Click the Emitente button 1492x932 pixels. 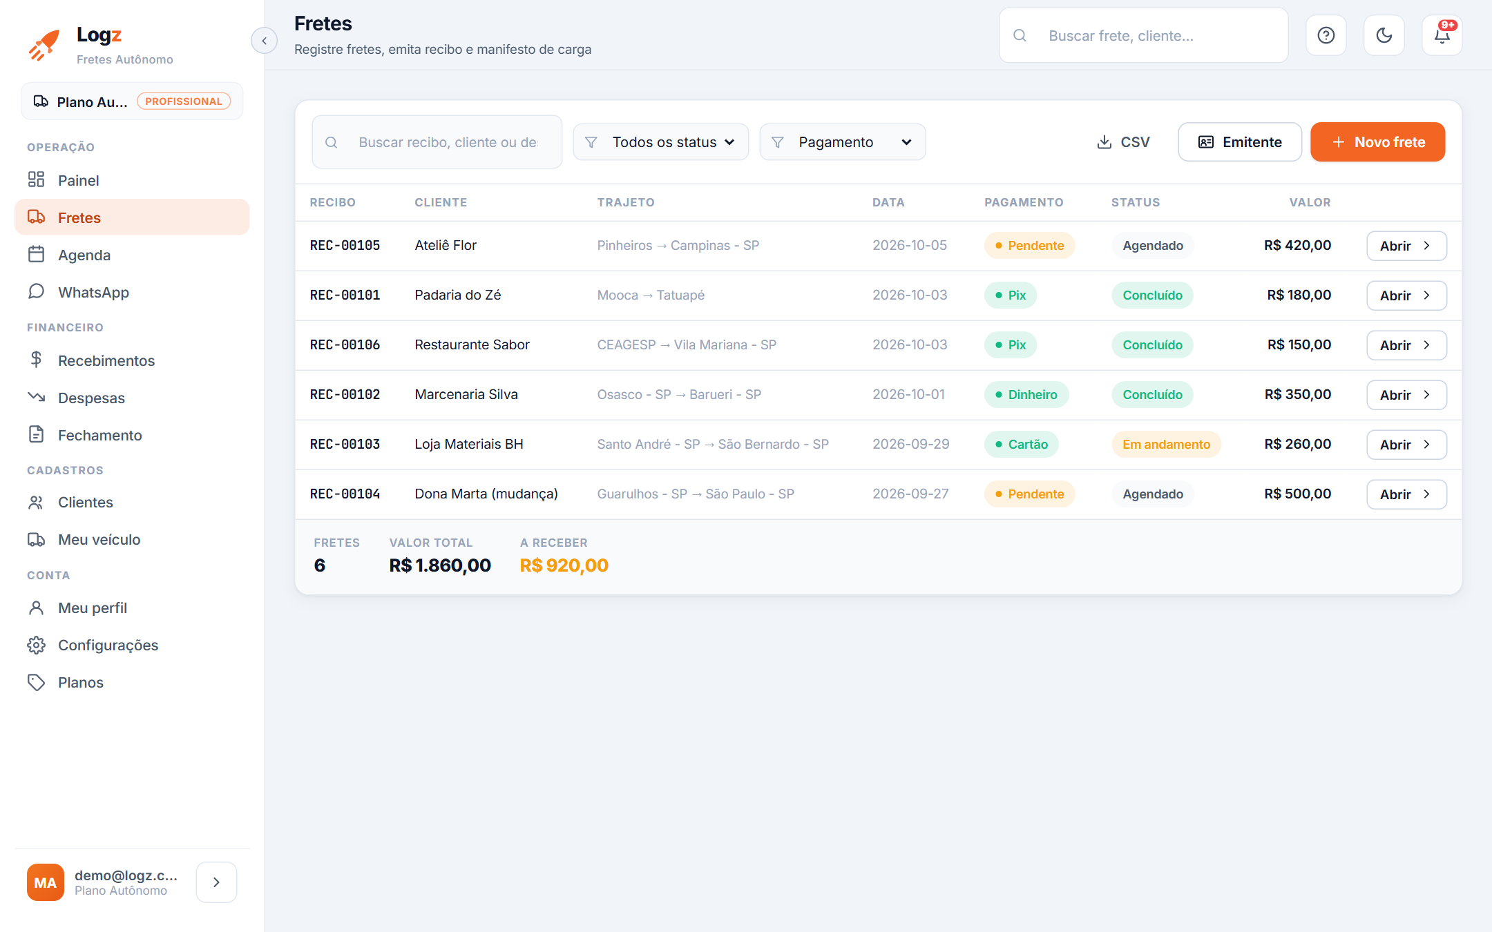(x=1240, y=142)
